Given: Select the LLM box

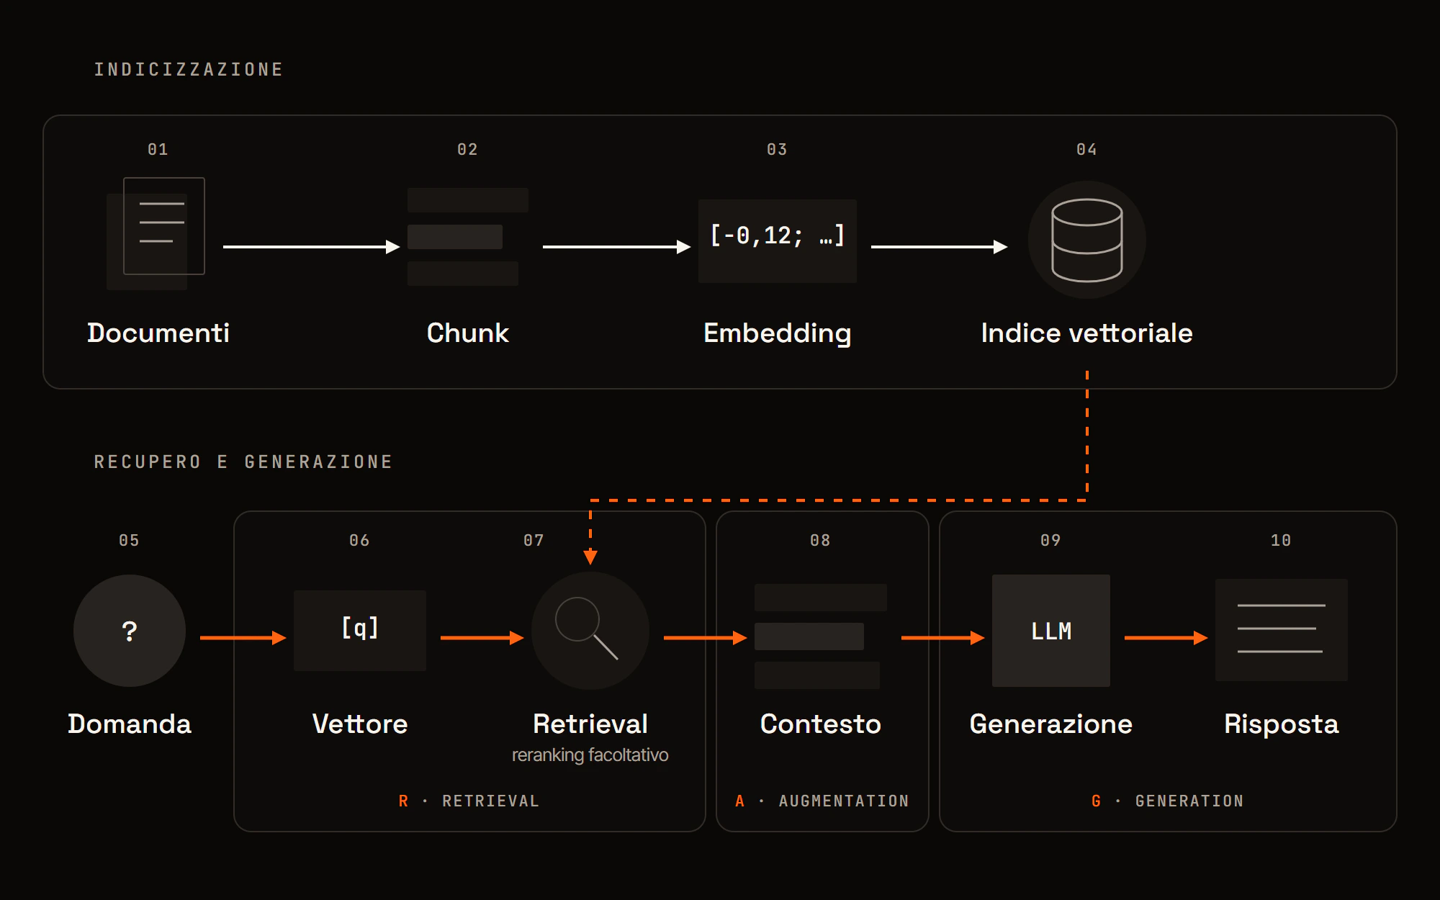Looking at the screenshot, I should (1051, 631).
